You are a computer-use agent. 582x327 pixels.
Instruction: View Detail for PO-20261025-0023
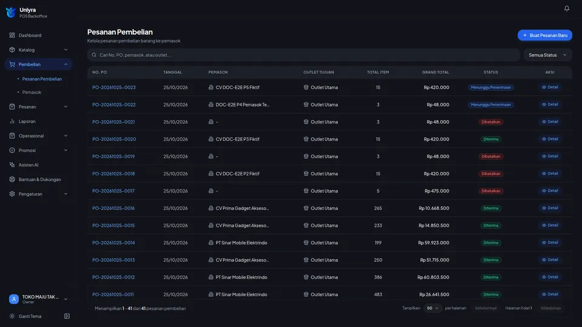550,87
